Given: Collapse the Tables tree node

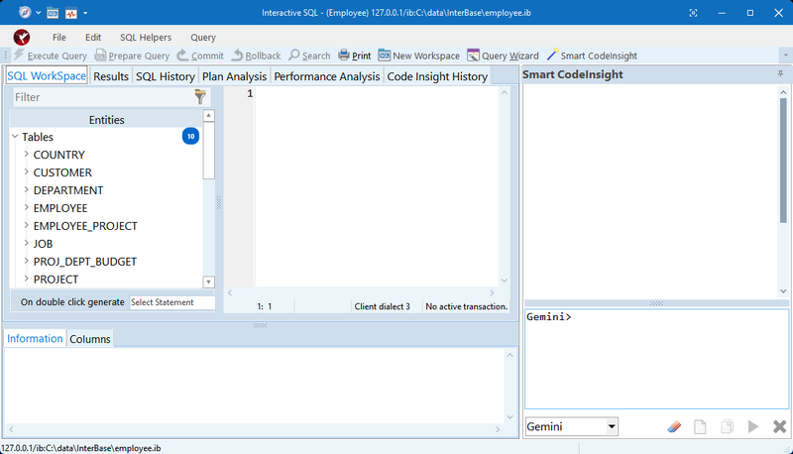Looking at the screenshot, I should [15, 137].
